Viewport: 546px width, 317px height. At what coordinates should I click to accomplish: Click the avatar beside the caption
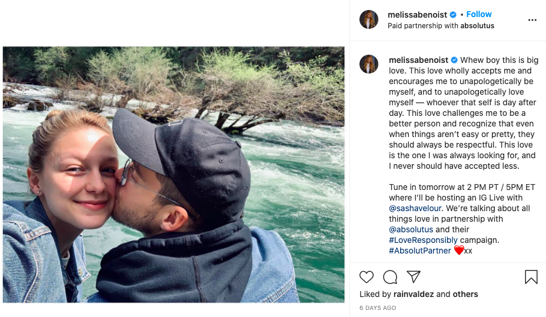click(x=369, y=64)
